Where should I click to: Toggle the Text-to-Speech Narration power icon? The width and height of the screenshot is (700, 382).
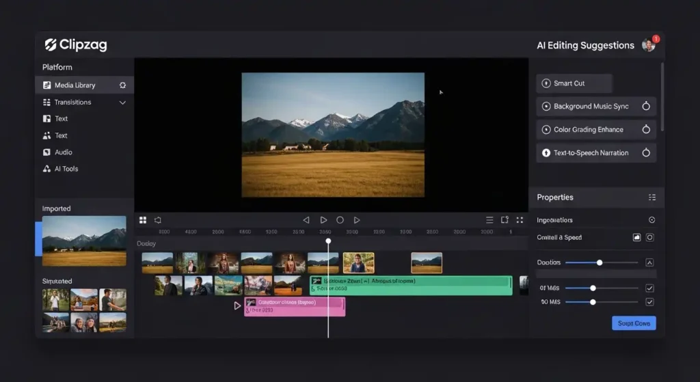646,152
